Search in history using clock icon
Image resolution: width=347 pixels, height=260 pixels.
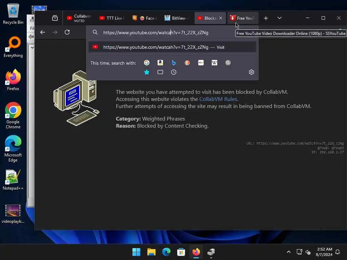click(174, 72)
